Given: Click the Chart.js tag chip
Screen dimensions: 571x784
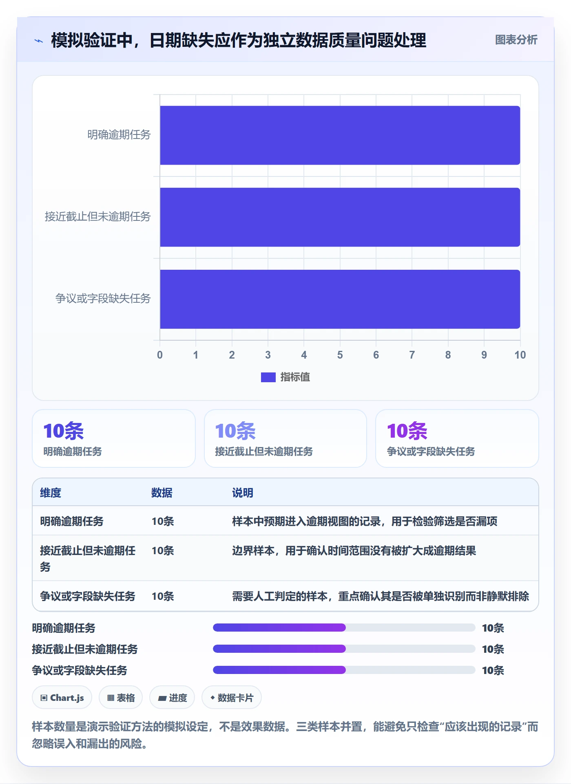Looking at the screenshot, I should coord(62,698).
